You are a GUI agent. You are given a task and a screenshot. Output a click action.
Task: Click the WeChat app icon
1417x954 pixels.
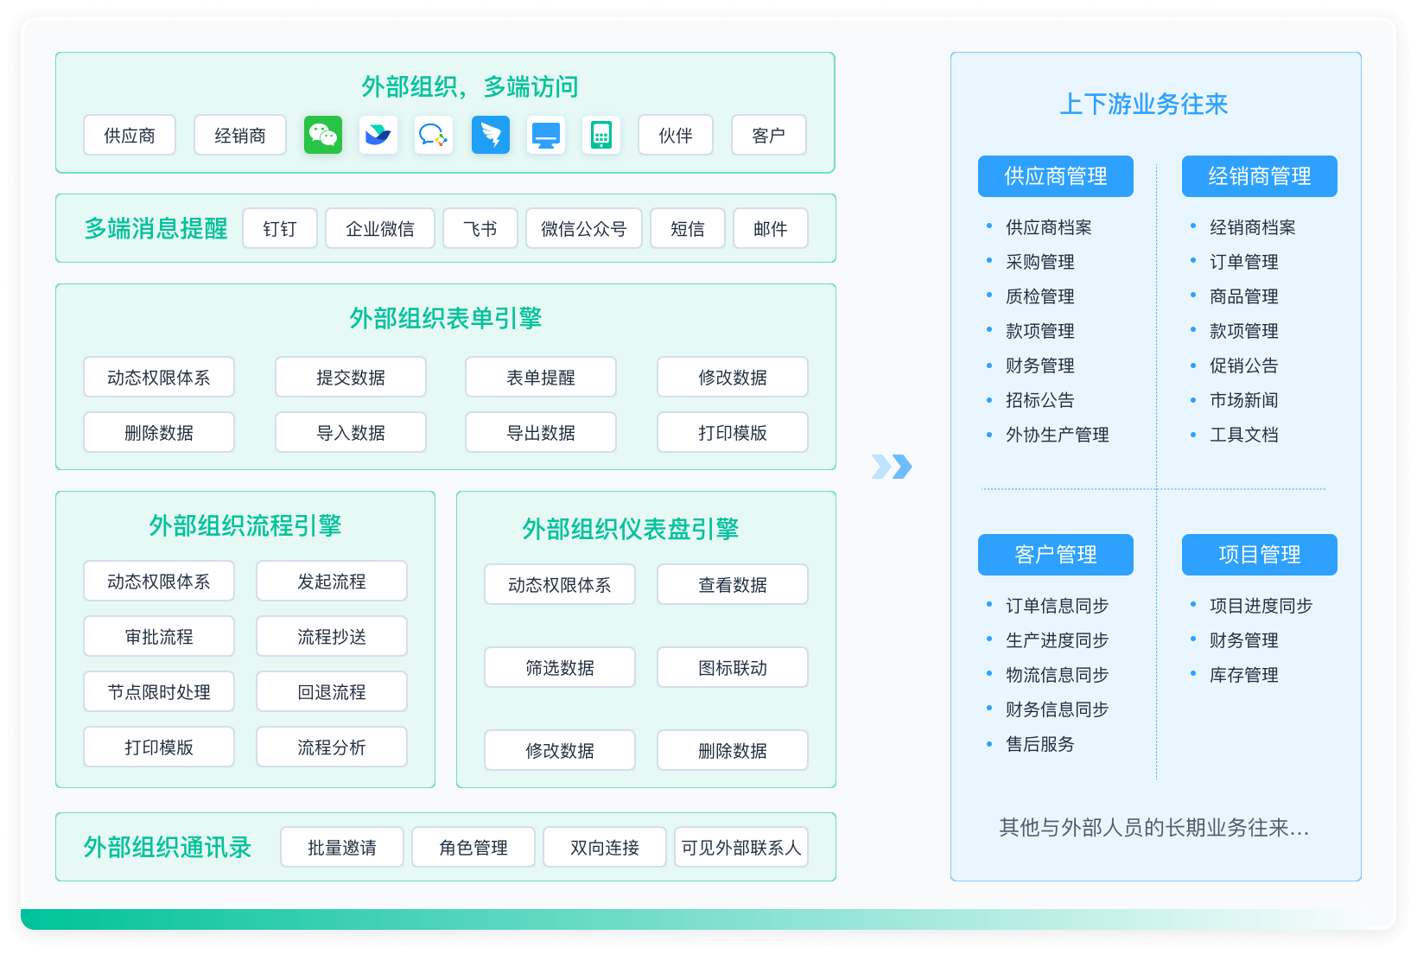point(321,135)
